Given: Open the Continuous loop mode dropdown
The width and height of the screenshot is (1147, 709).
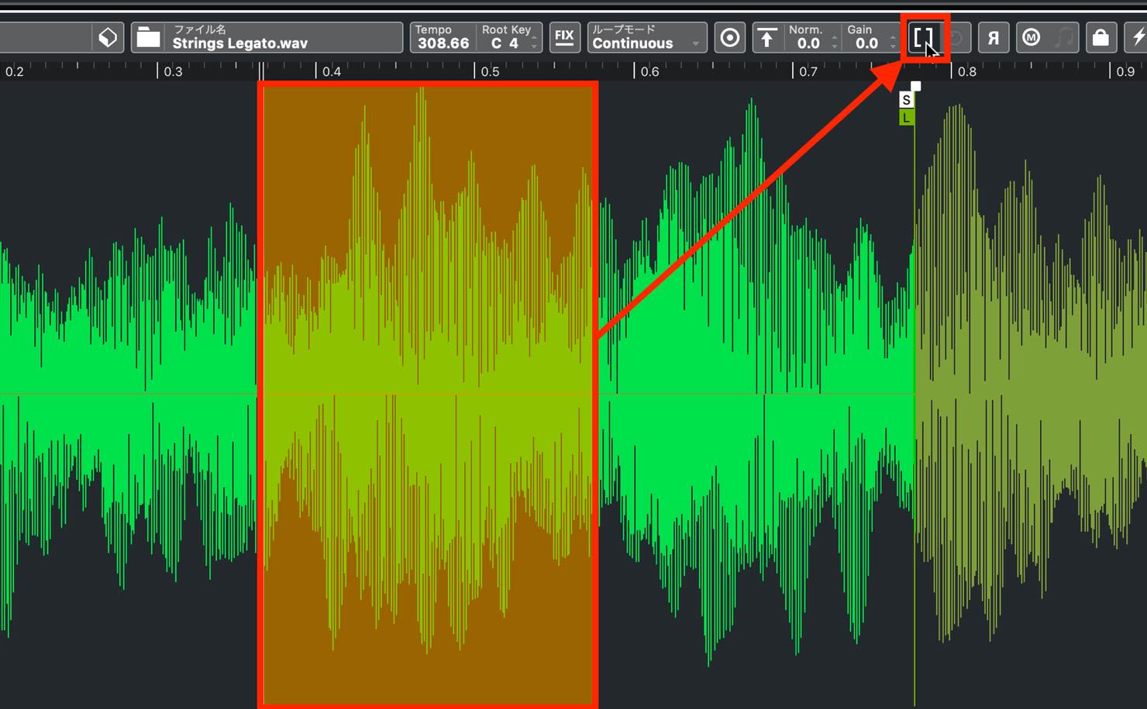Looking at the screenshot, I should coord(646,38).
